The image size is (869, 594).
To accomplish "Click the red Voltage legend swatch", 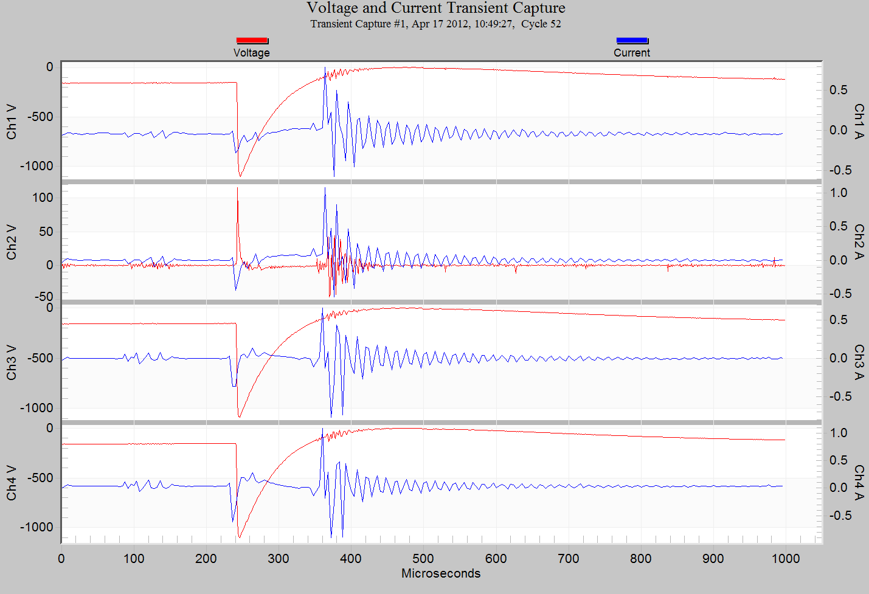I will pos(252,41).
